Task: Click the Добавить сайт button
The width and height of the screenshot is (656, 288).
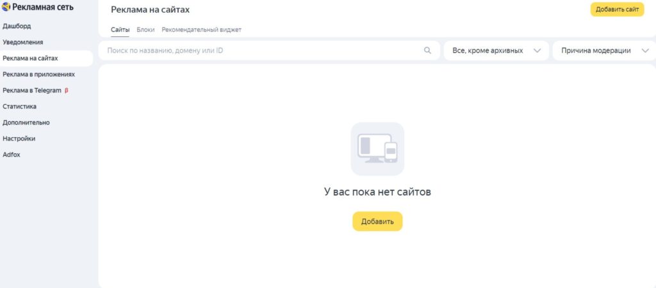Action: [x=617, y=10]
